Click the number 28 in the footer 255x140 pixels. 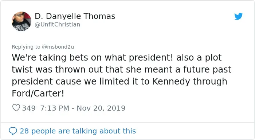click(24, 131)
